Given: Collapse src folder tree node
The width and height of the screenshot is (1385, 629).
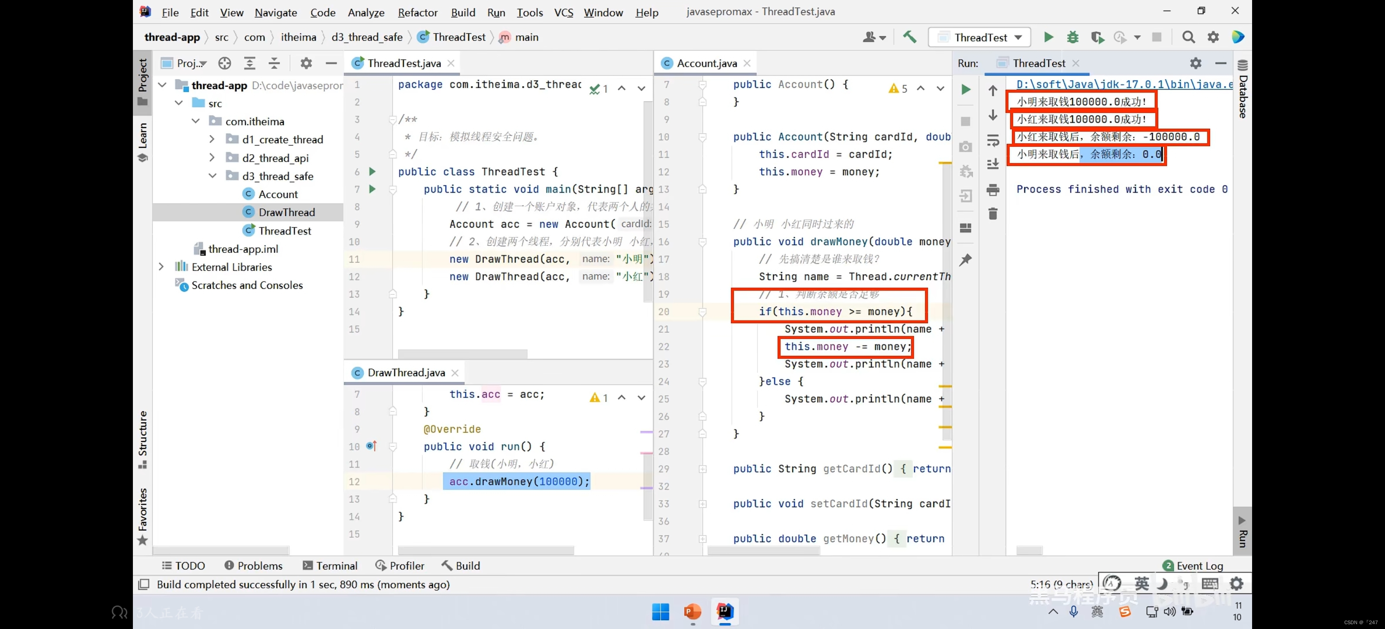Looking at the screenshot, I should [x=179, y=103].
